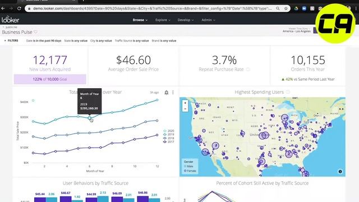Toggle the 2019 series in chart legend
The width and height of the screenshot is (359, 202).
tap(169, 135)
